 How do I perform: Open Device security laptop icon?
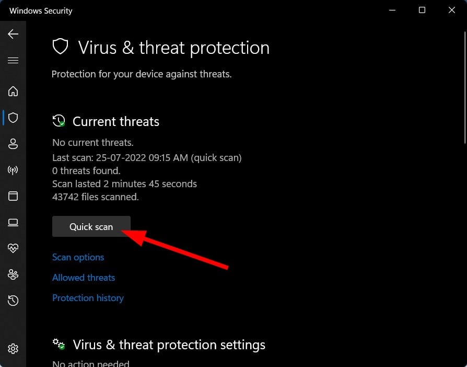point(13,222)
